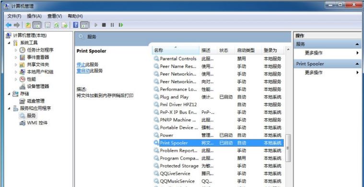Open the Properties toolbar icon

(47, 25)
